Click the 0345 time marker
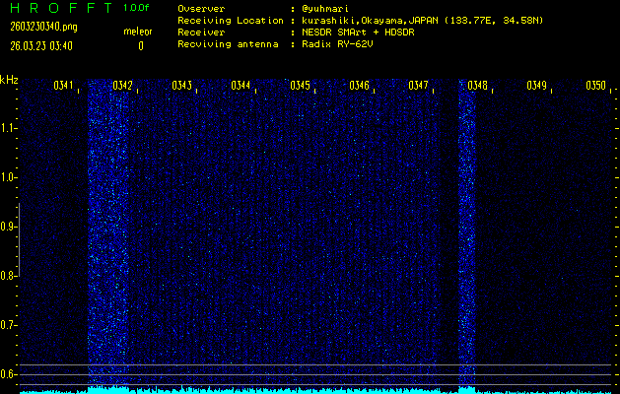 [x=300, y=86]
